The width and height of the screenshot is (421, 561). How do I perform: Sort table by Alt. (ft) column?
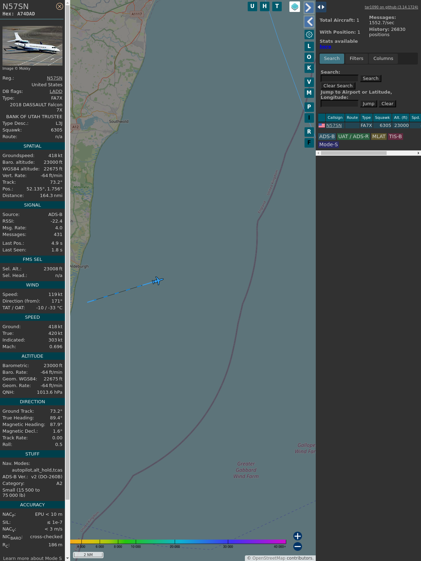pos(401,118)
